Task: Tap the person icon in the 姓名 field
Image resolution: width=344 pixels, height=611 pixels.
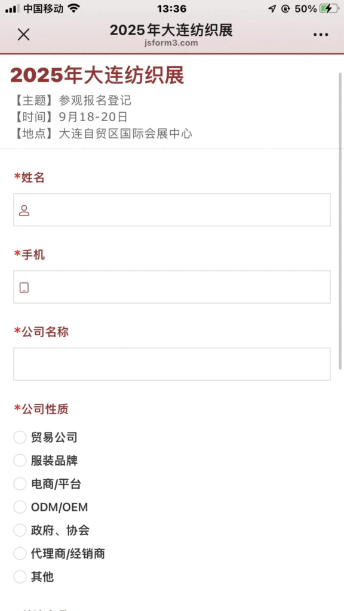Action: pyautogui.click(x=24, y=210)
